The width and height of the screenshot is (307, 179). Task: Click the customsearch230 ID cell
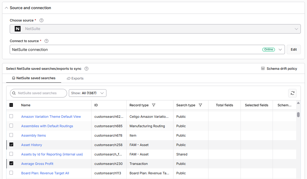pyautogui.click(x=108, y=164)
